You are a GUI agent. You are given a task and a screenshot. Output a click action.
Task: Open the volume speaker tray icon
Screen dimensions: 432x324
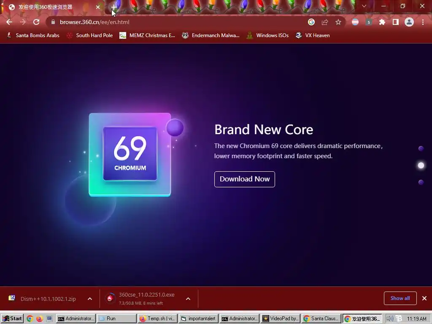[x=390, y=319]
